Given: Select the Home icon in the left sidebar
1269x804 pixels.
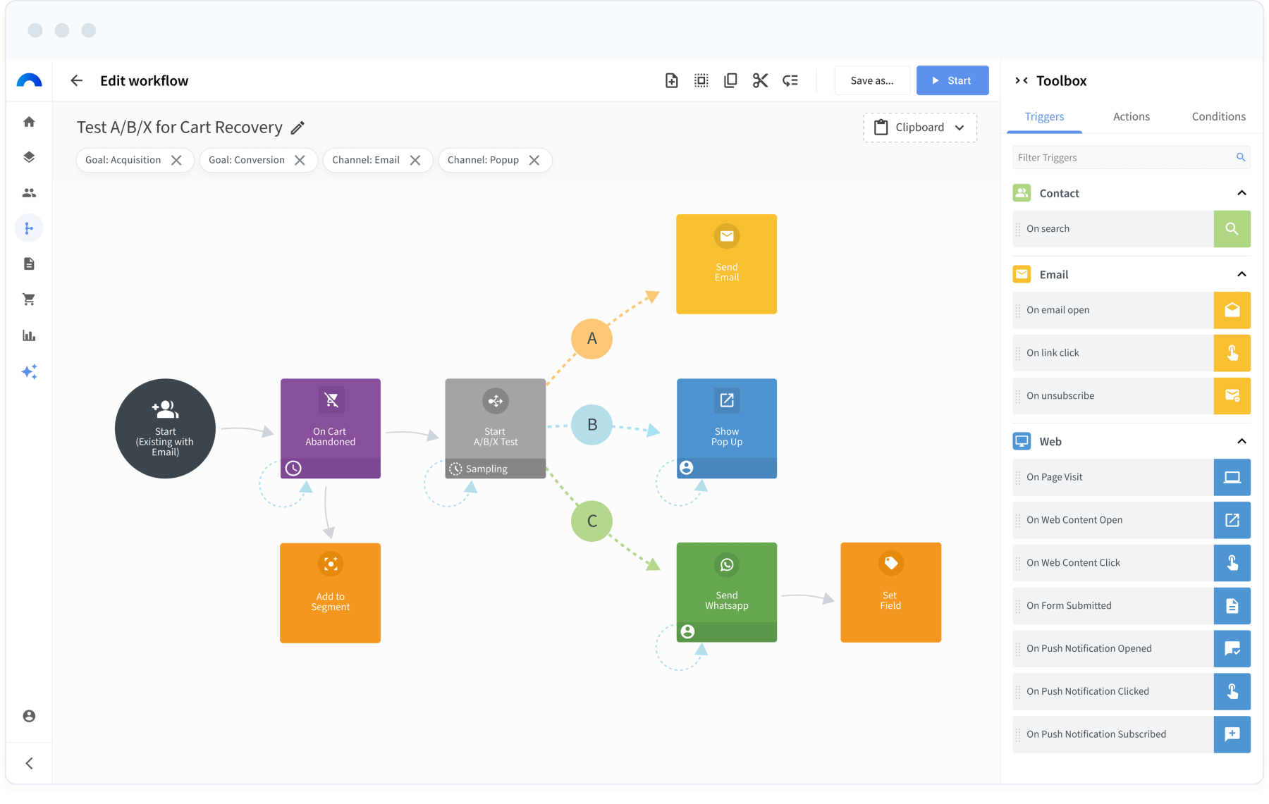Looking at the screenshot, I should coord(30,121).
